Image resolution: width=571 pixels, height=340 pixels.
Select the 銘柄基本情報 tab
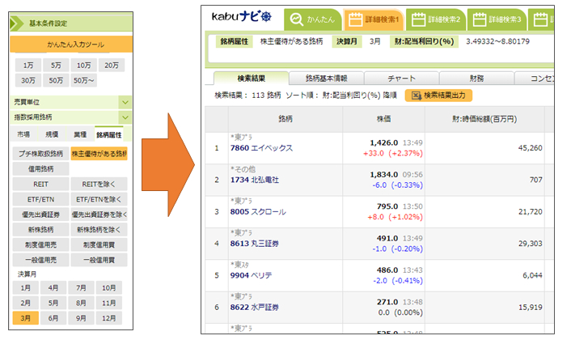(x=326, y=78)
